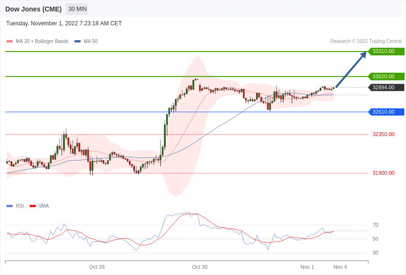
Task: Click the 9MA legend label
Action: pos(44,206)
